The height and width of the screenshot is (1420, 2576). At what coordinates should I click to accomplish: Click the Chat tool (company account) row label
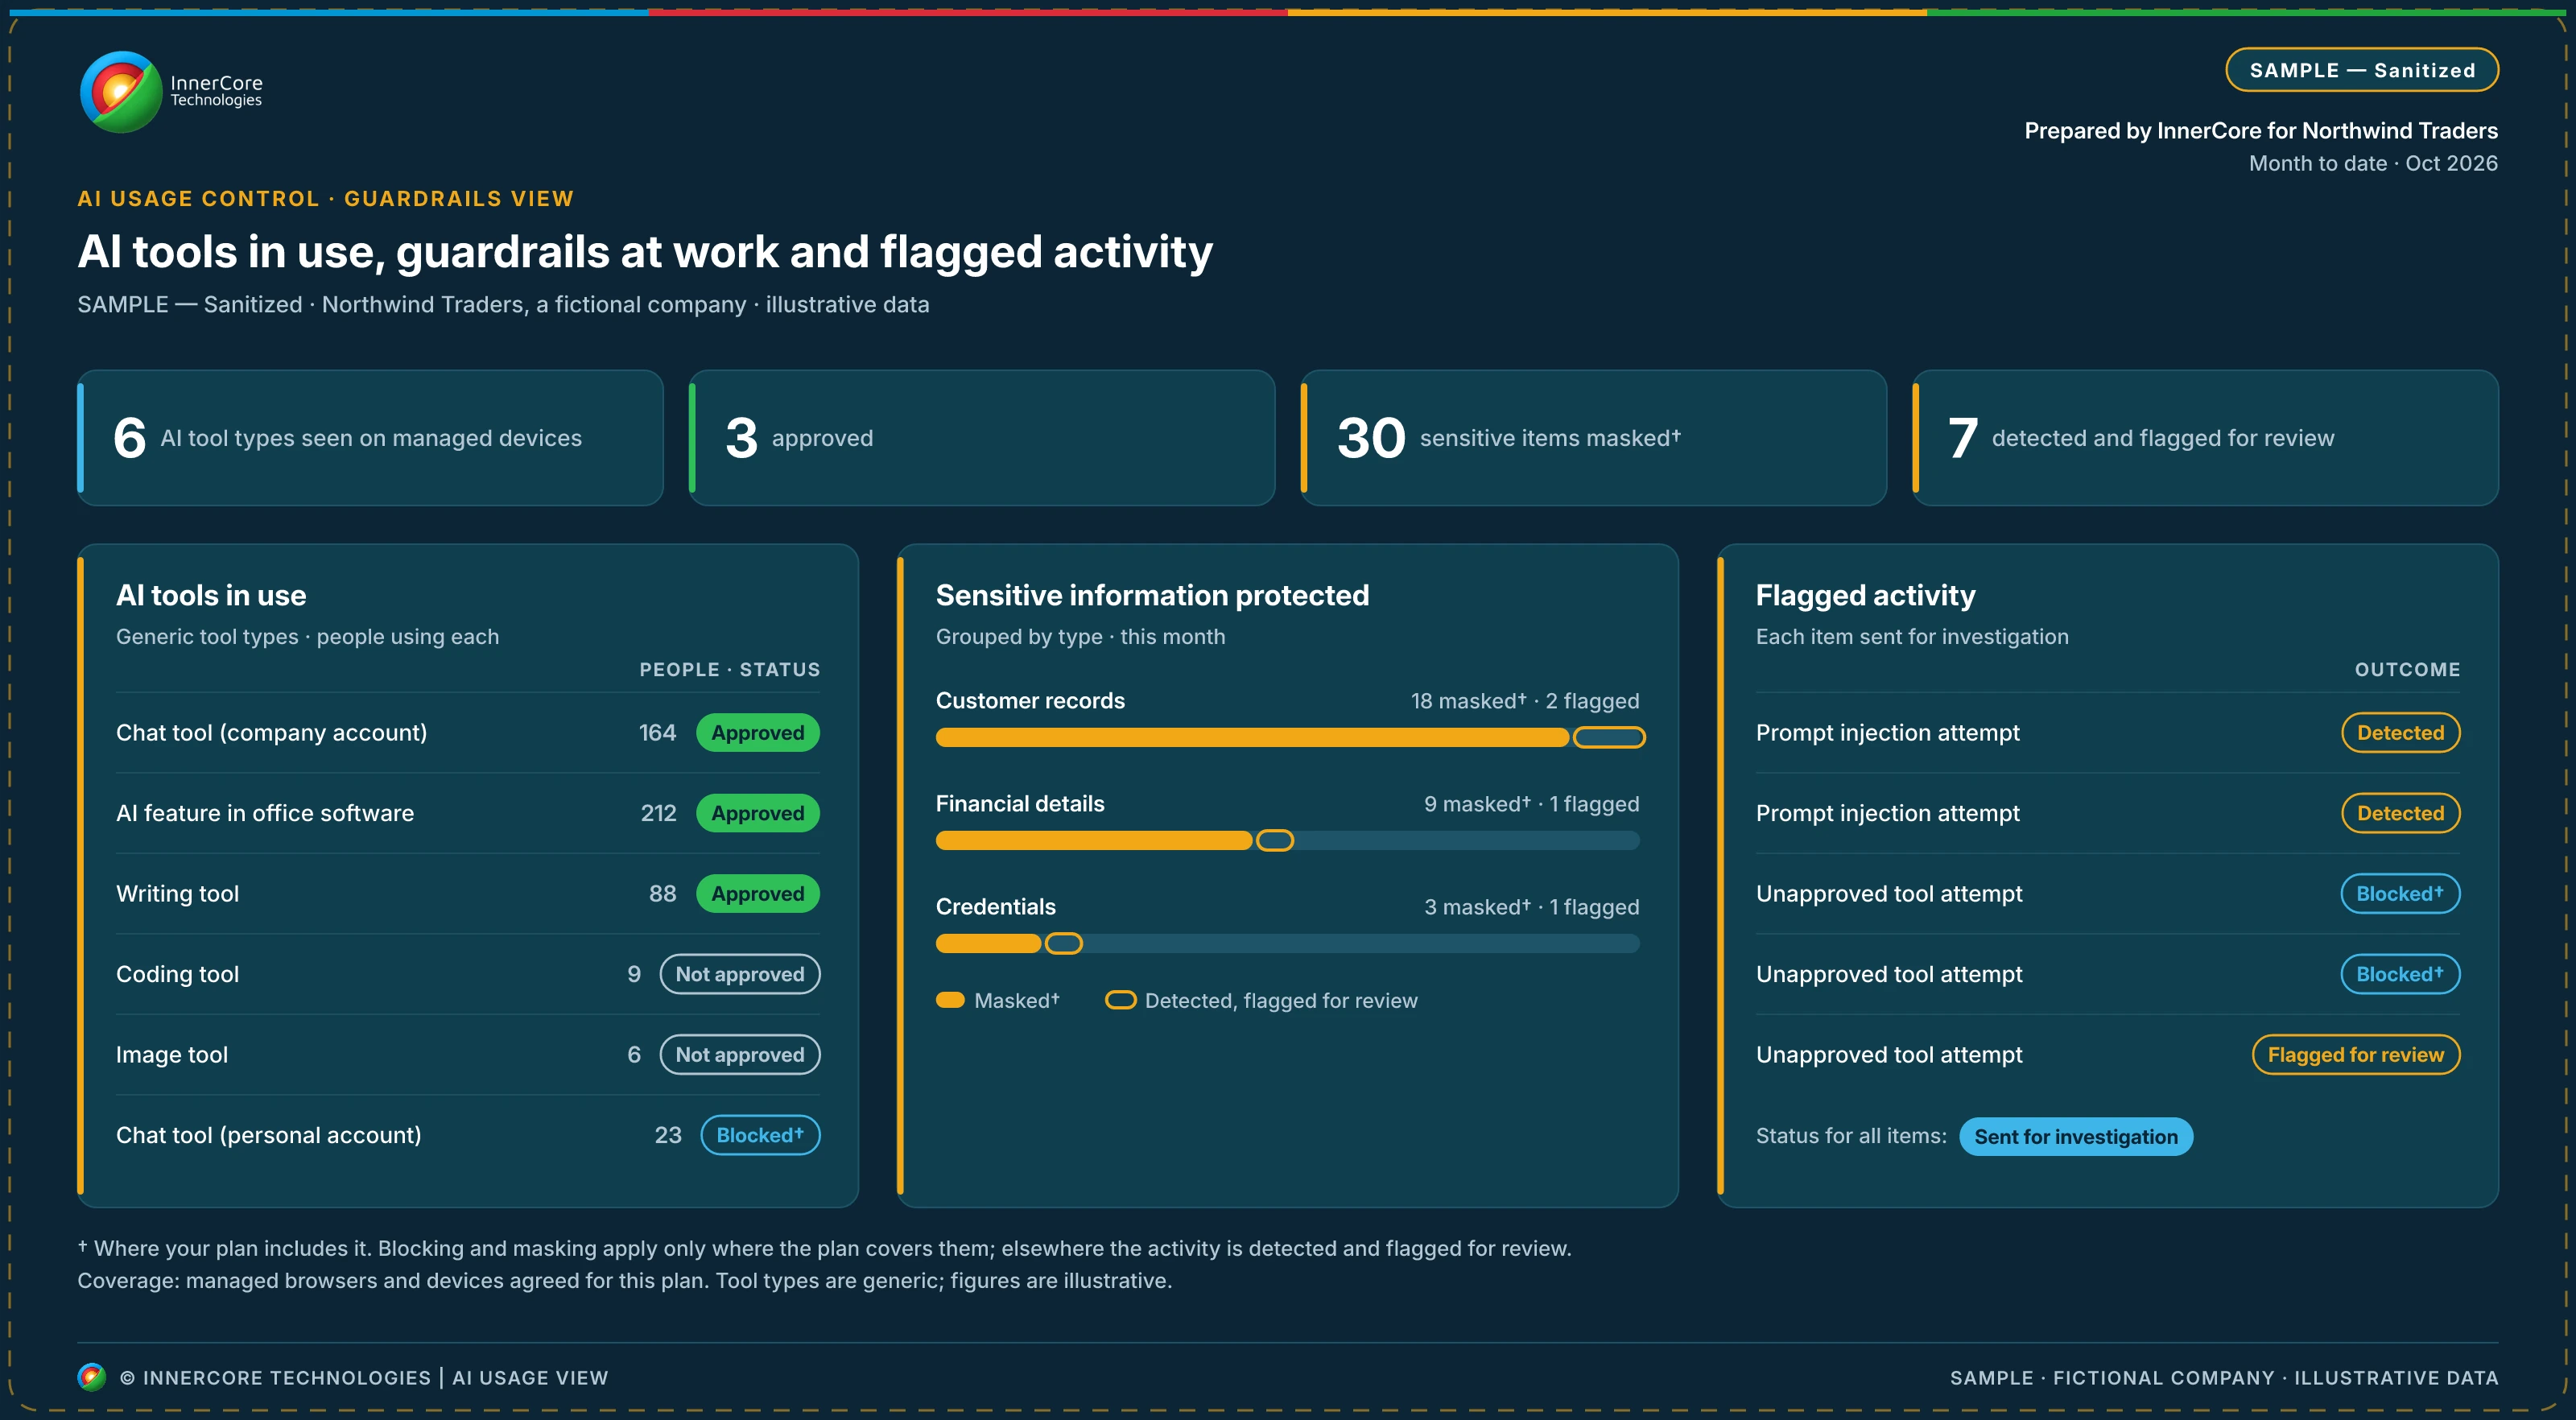[271, 733]
